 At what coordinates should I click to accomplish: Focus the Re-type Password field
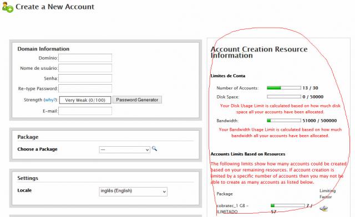coord(85,89)
